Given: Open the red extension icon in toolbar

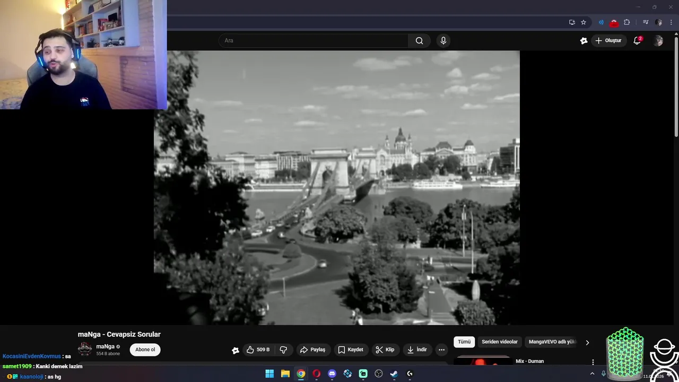Looking at the screenshot, I should coord(614,23).
